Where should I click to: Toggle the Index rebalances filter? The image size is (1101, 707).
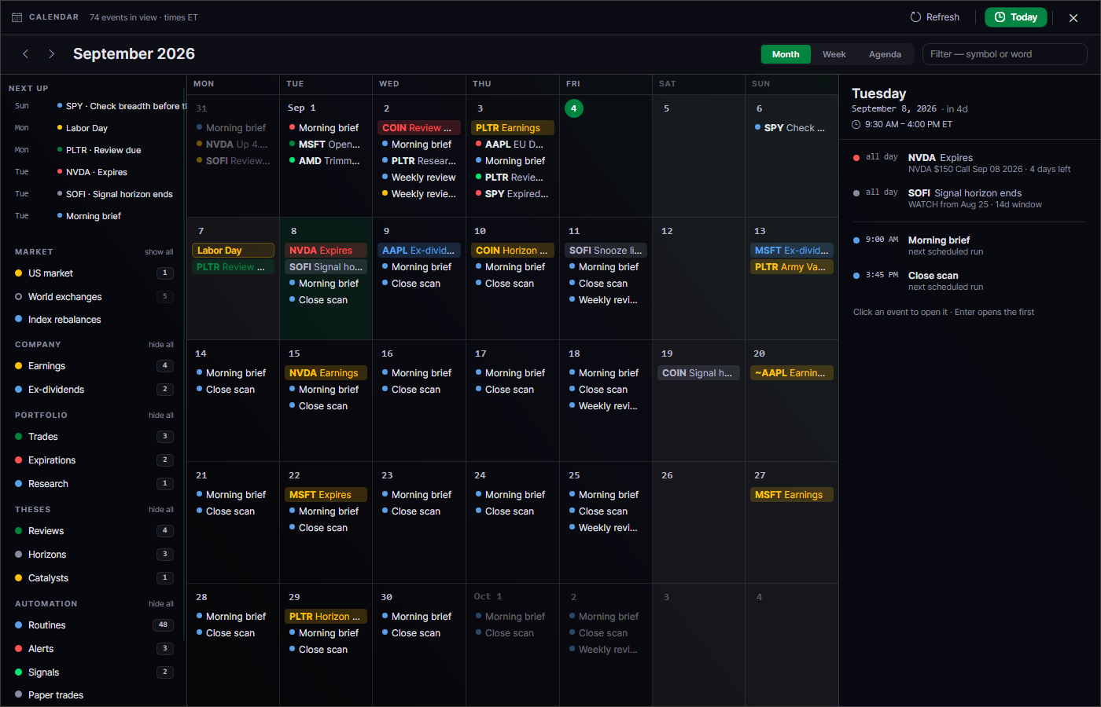click(94, 320)
